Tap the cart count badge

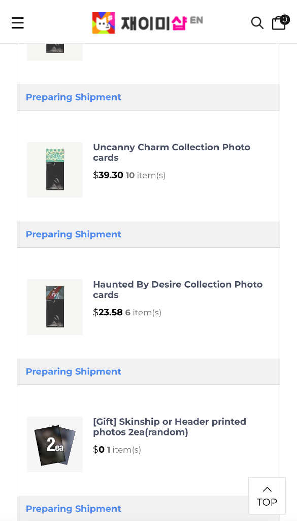pos(285,19)
